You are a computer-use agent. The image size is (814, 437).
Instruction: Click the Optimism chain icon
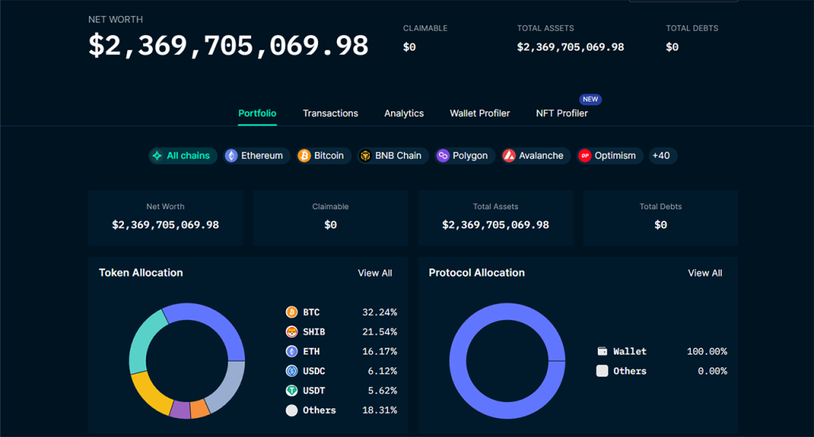pyautogui.click(x=585, y=156)
